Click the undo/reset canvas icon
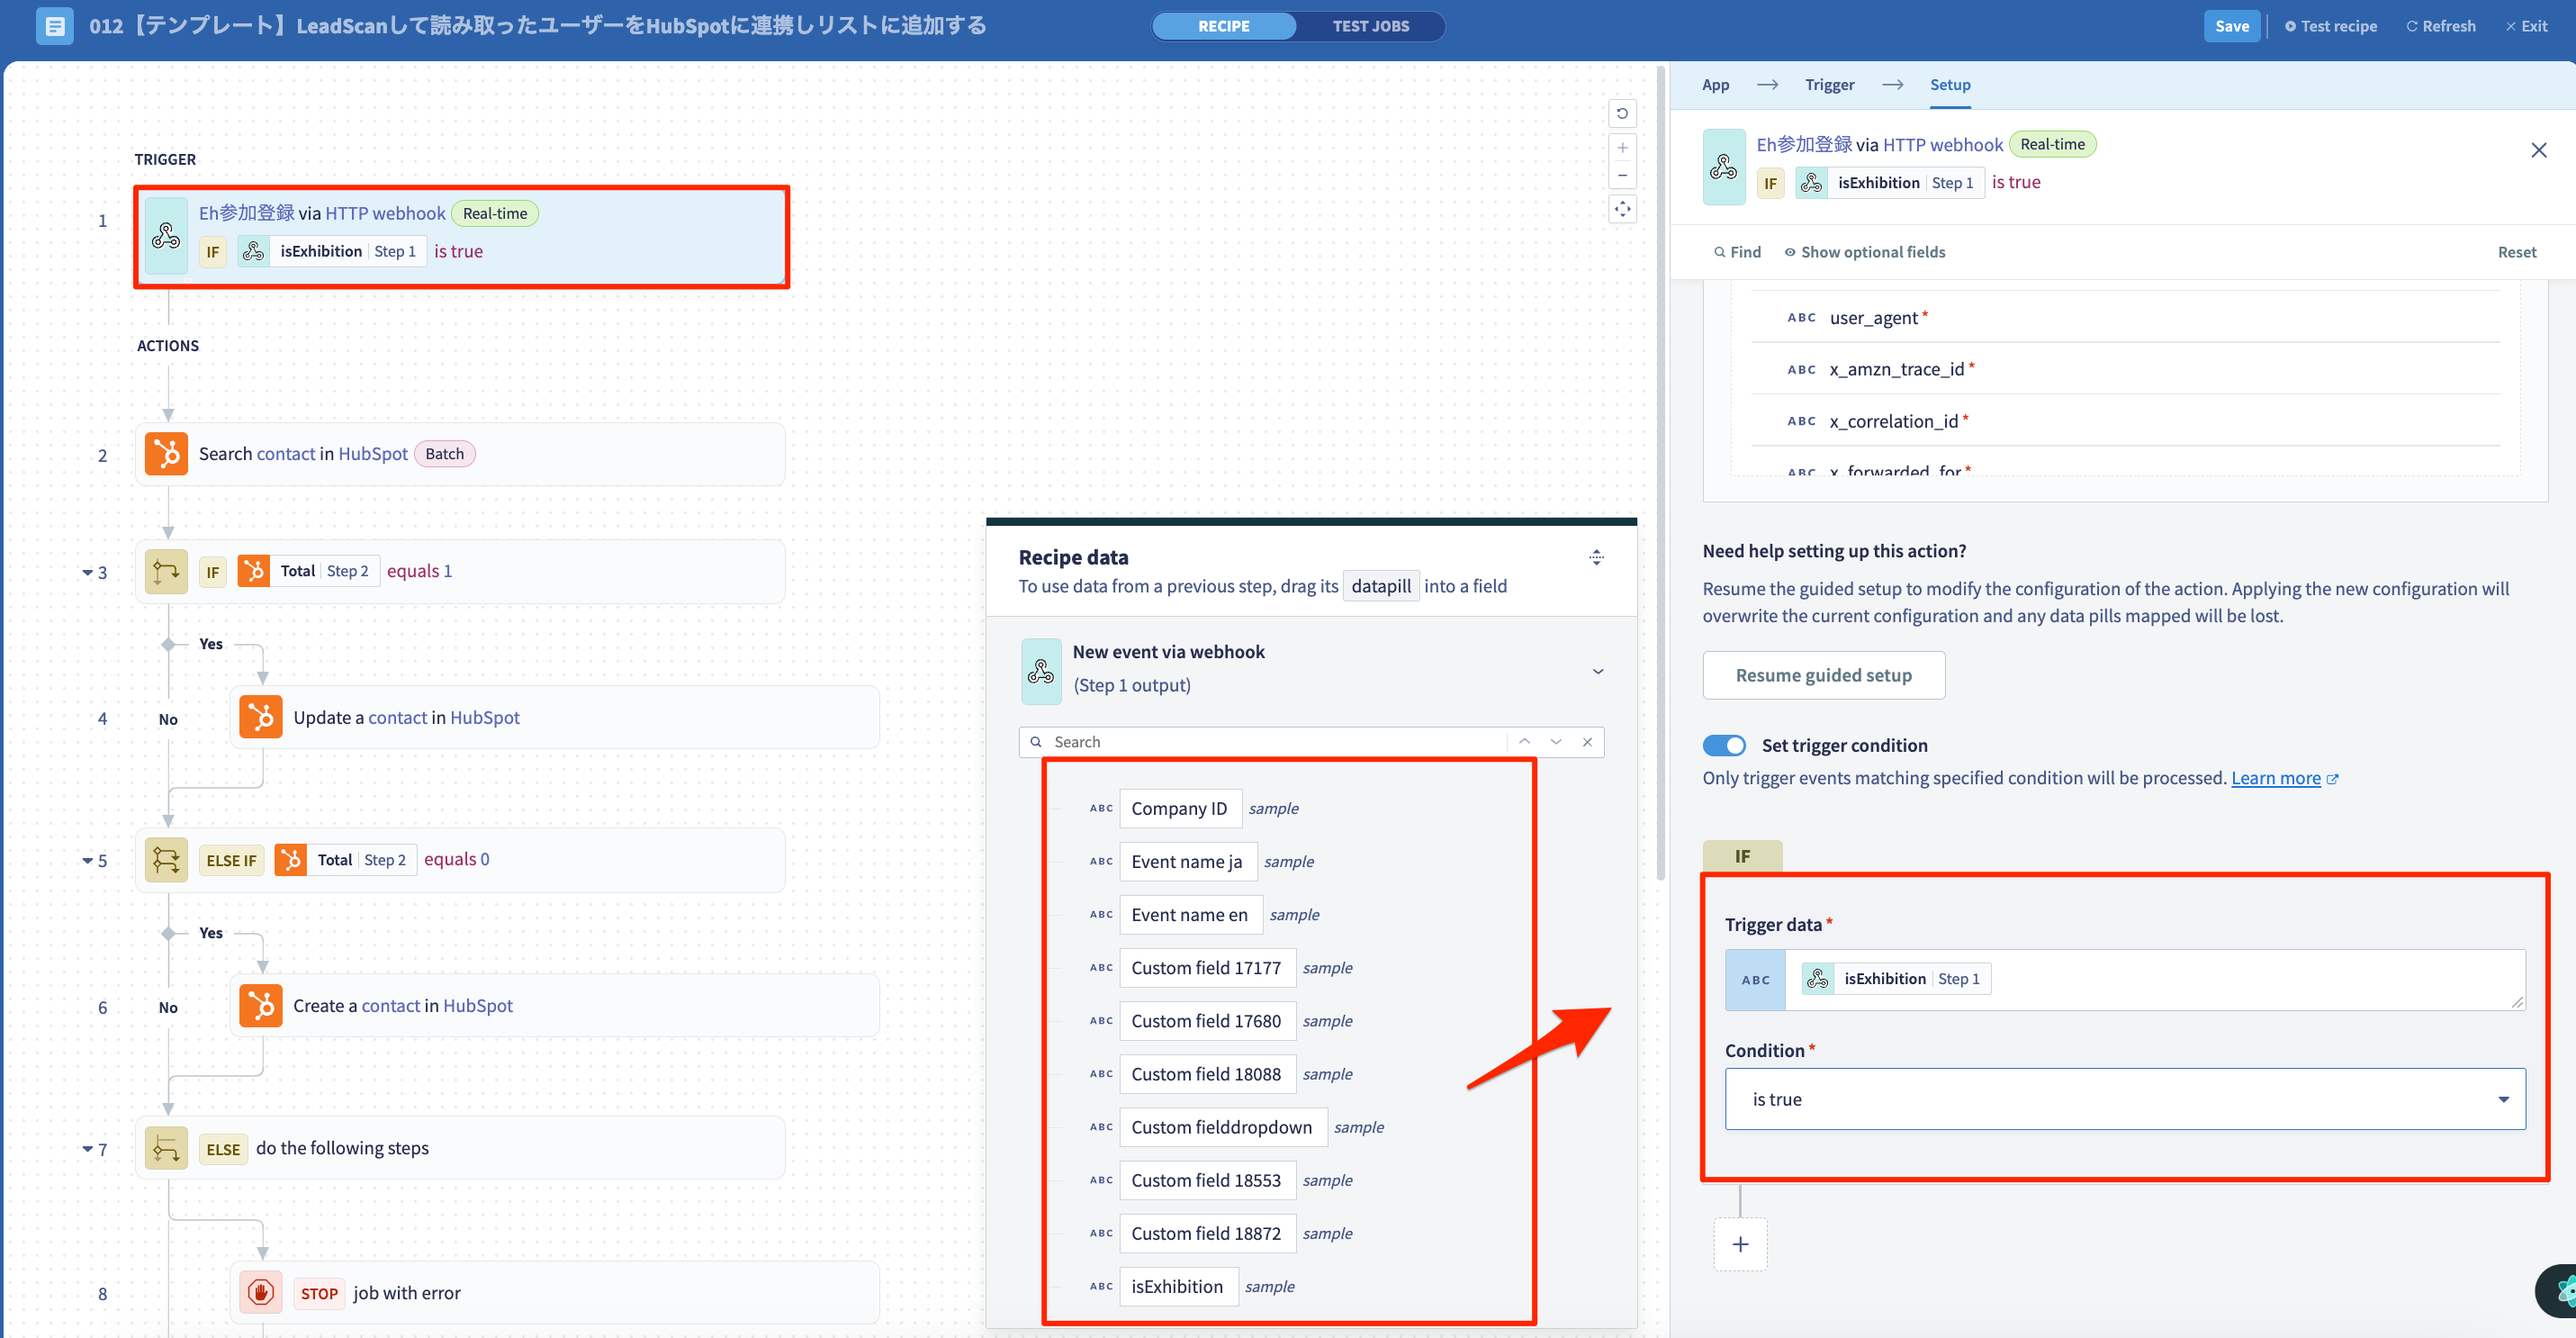 1622,114
